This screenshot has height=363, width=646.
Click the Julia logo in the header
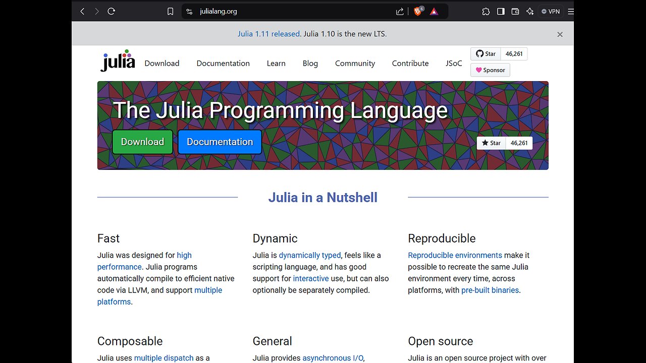coord(118,60)
